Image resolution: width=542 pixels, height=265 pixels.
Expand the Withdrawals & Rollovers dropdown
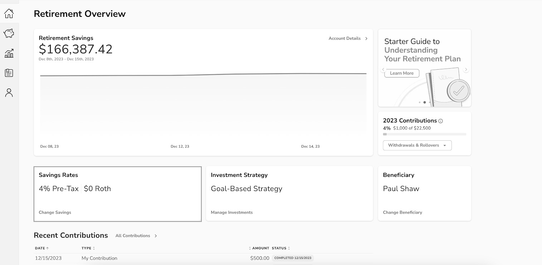[417, 145]
